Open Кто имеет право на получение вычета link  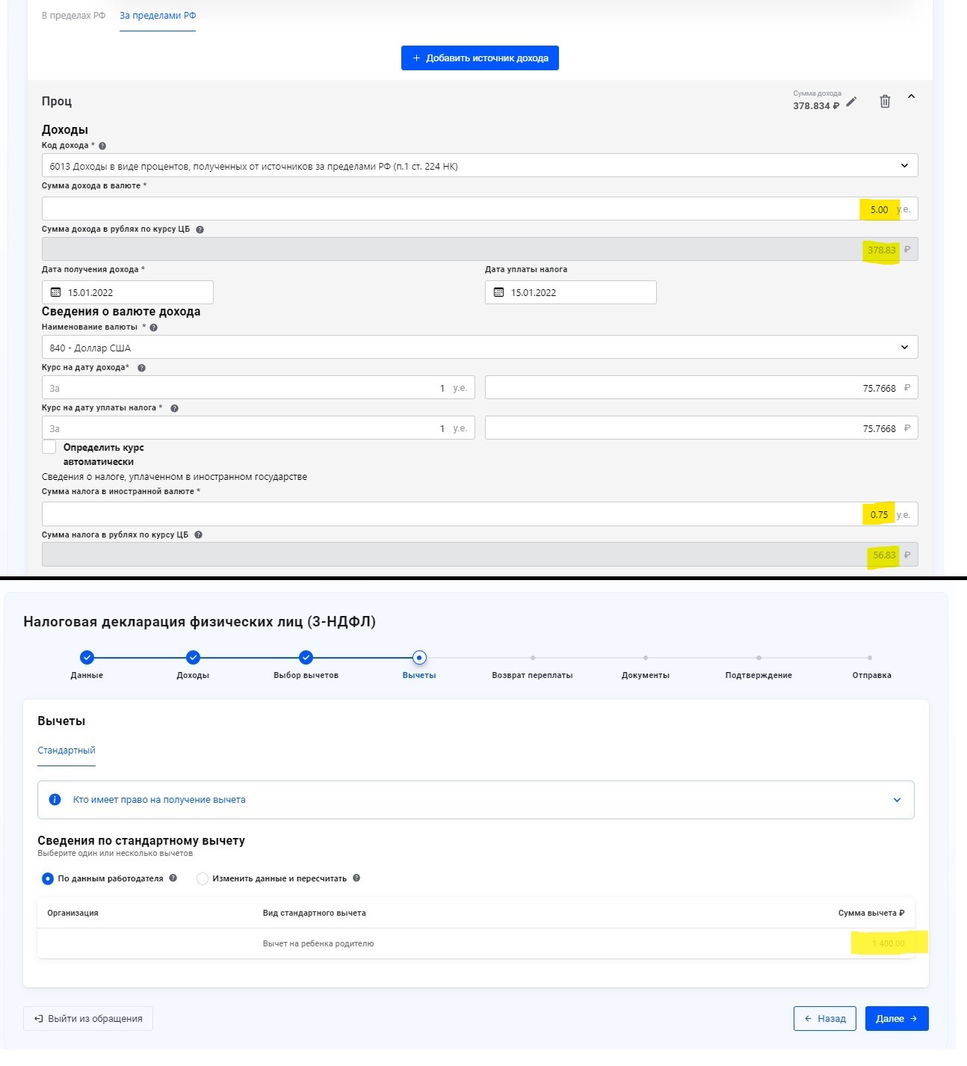click(159, 800)
